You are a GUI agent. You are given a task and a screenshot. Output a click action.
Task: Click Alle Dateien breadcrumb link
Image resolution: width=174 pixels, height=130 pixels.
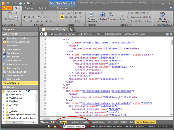pos(85,34)
